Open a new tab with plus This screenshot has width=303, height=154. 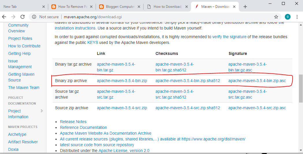pyautogui.click(x=245, y=7)
